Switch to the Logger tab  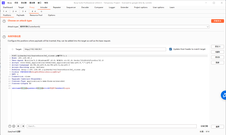coord(112,7)
